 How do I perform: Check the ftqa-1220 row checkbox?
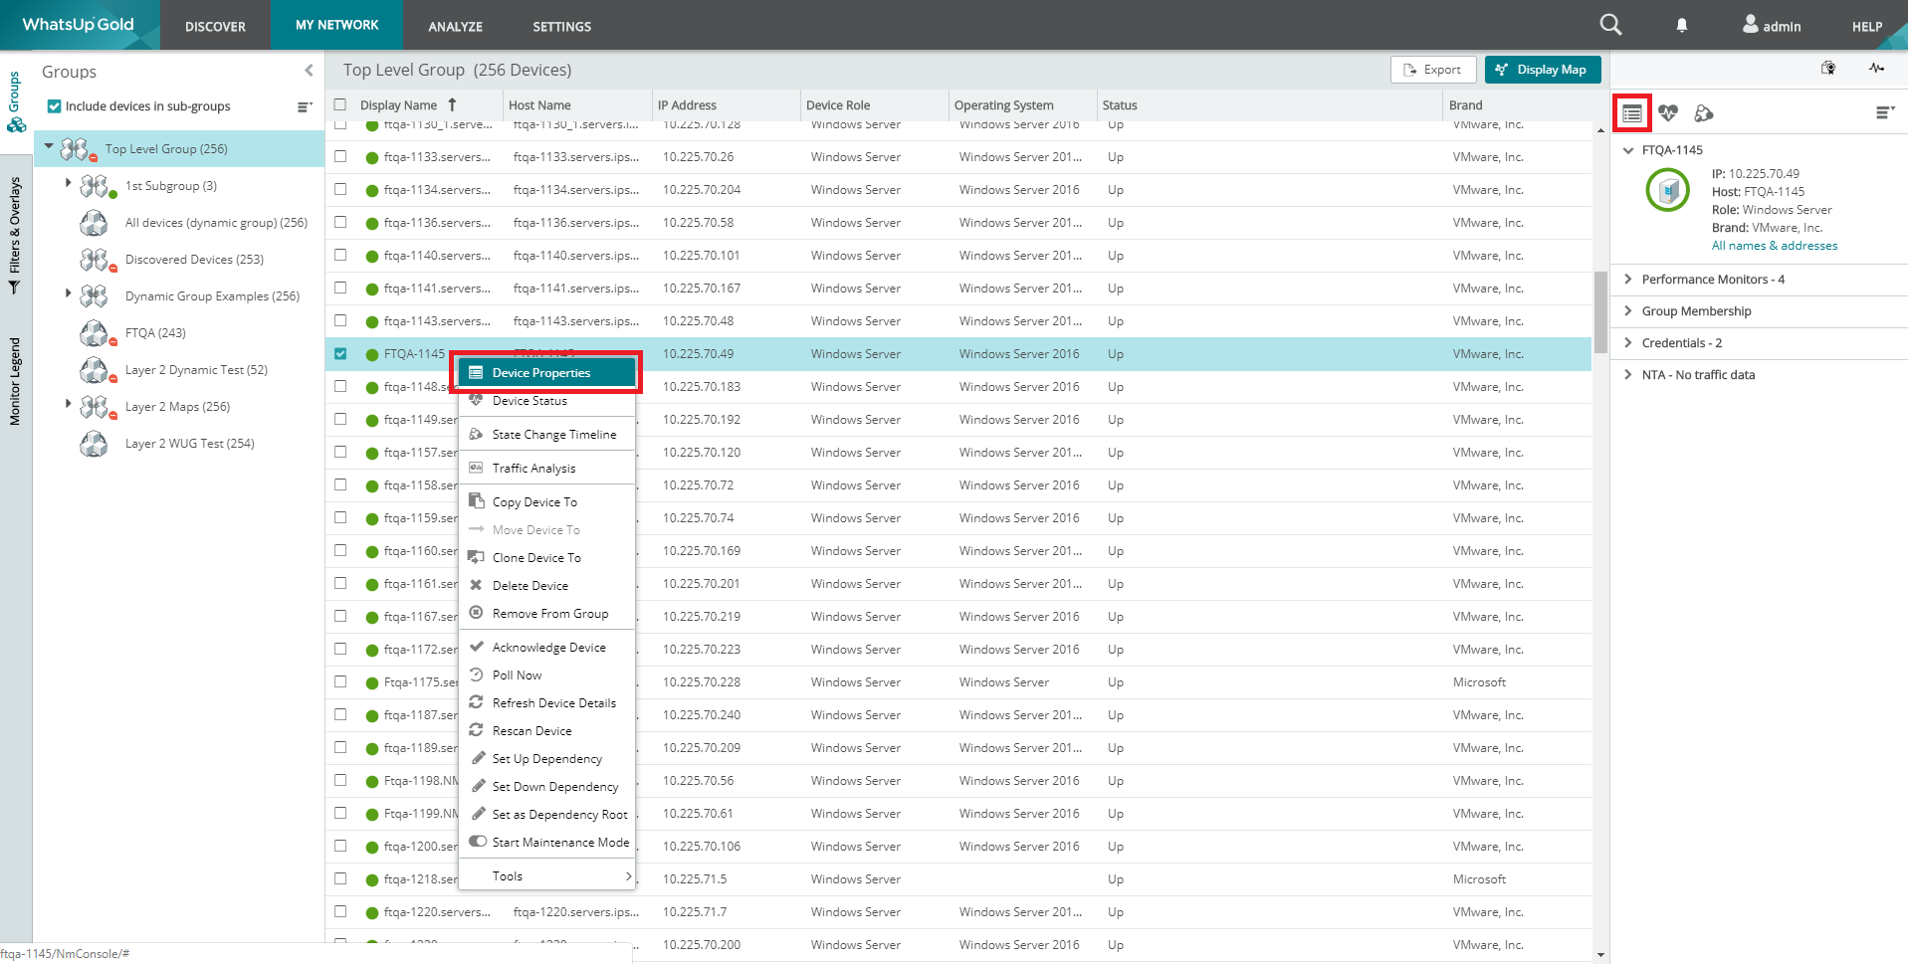(x=340, y=911)
